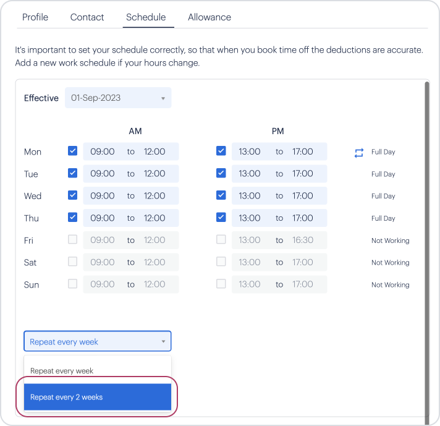Viewport: 440px width, 426px height.
Task: Select the Schedule tab
Action: point(146,17)
